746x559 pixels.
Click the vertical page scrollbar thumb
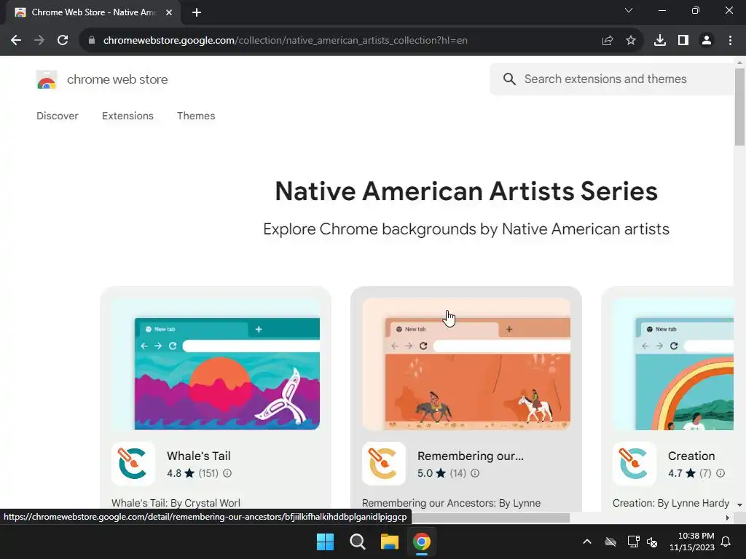(739, 107)
